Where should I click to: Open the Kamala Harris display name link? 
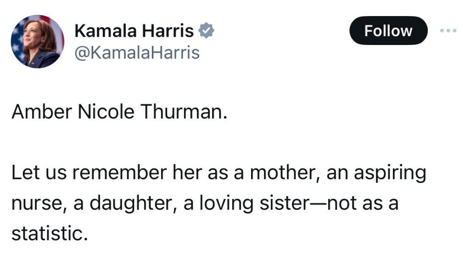pyautogui.click(x=134, y=31)
